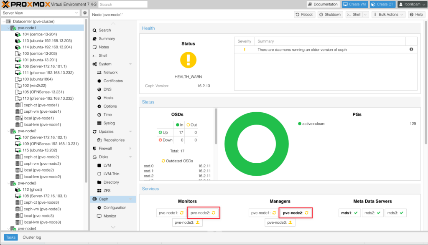Switch to the Cluster log tab
Viewport: 428px width, 245px height.
click(x=32, y=237)
